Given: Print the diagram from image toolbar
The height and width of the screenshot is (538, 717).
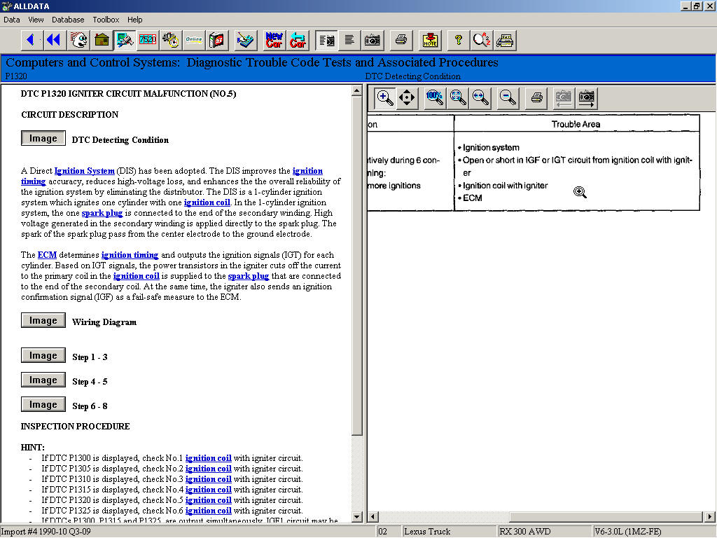Looking at the screenshot, I should [x=536, y=98].
